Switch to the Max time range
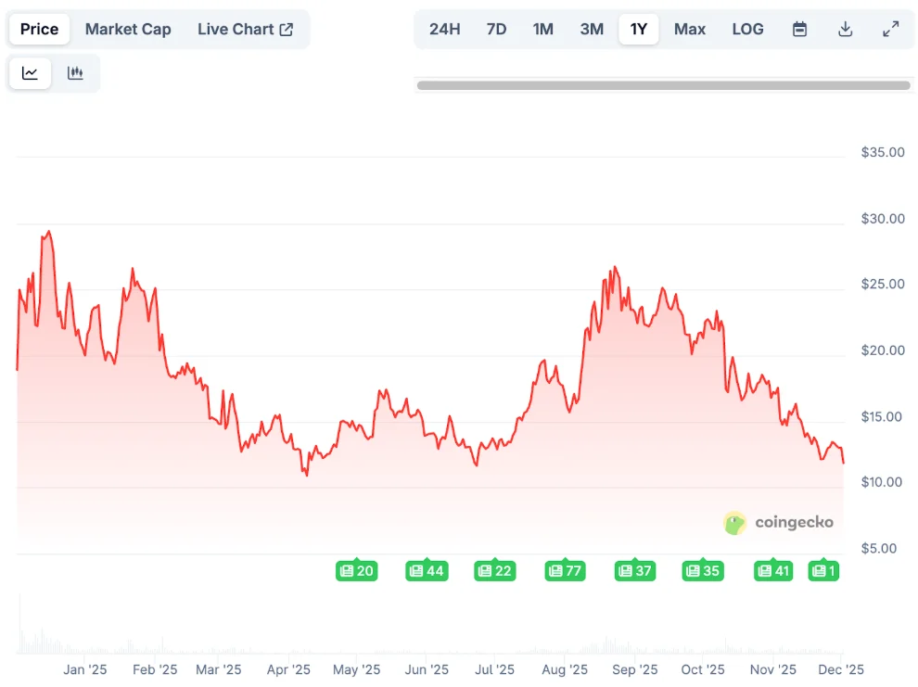Screen dimensions: 918x687 [x=690, y=29]
